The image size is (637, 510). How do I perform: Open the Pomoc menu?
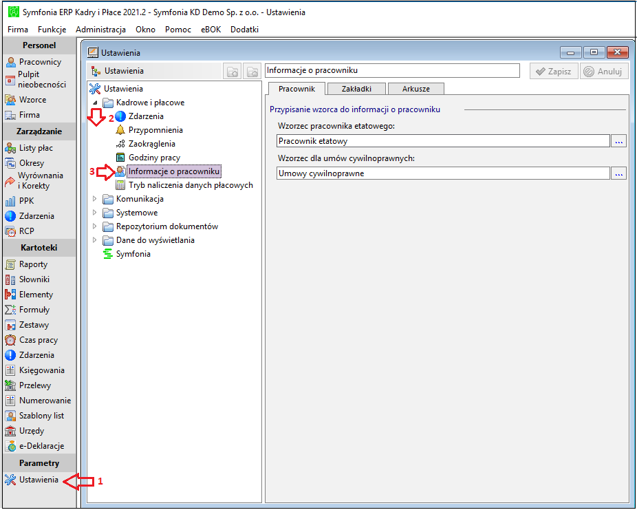pos(178,30)
